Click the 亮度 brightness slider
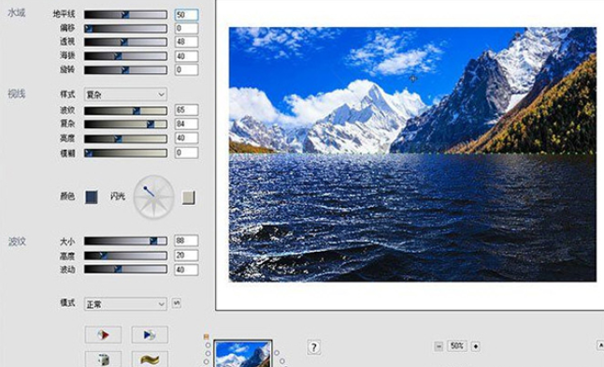 125,139
